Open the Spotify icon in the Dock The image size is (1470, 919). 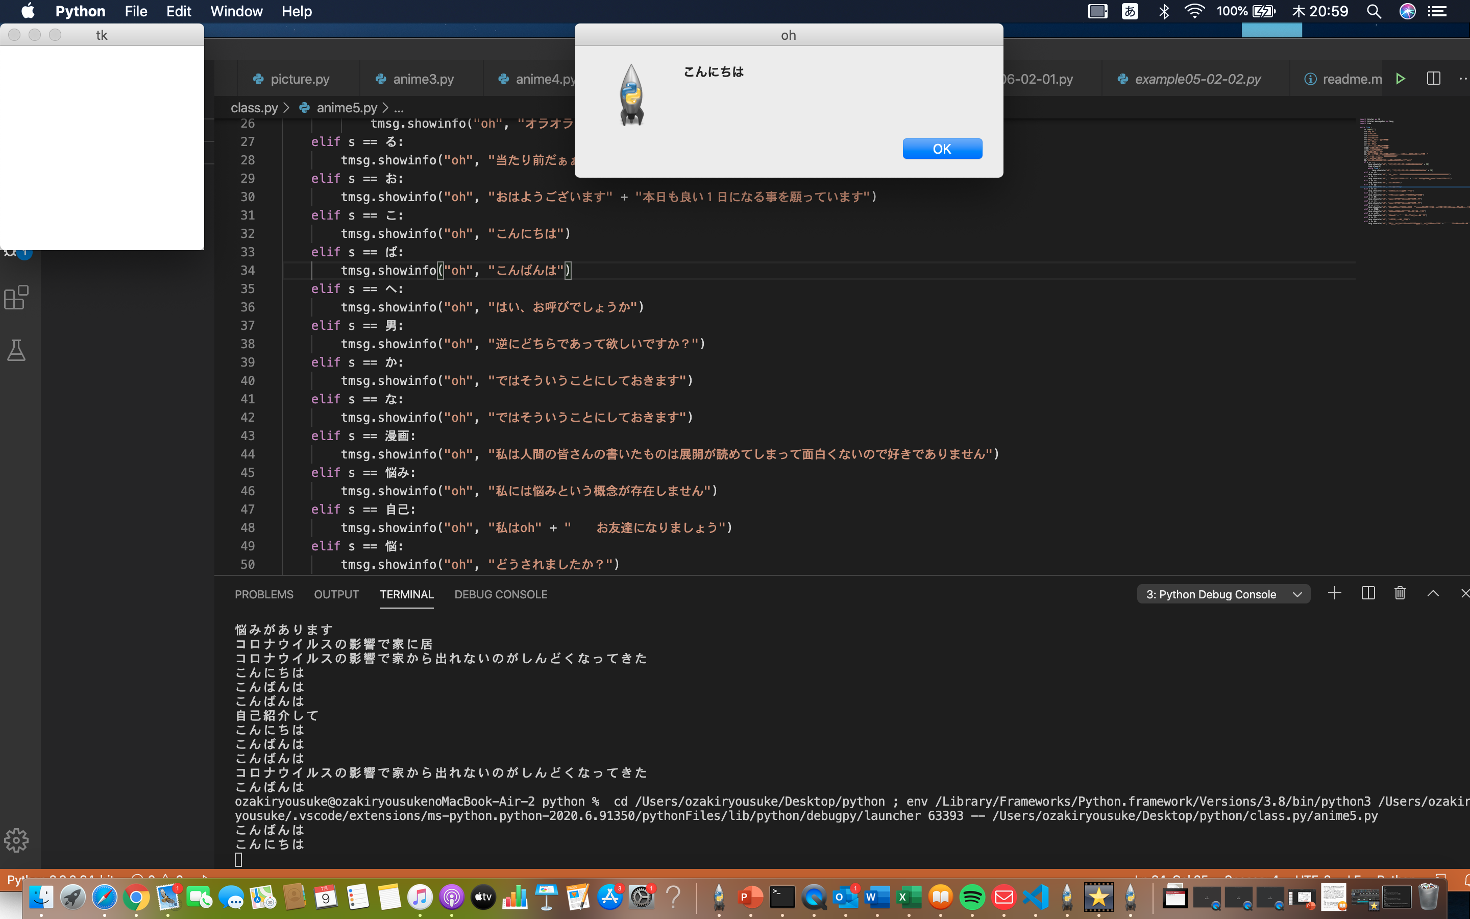pos(972,897)
